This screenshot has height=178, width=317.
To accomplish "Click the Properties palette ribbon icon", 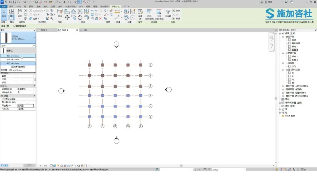I will 12,18.
